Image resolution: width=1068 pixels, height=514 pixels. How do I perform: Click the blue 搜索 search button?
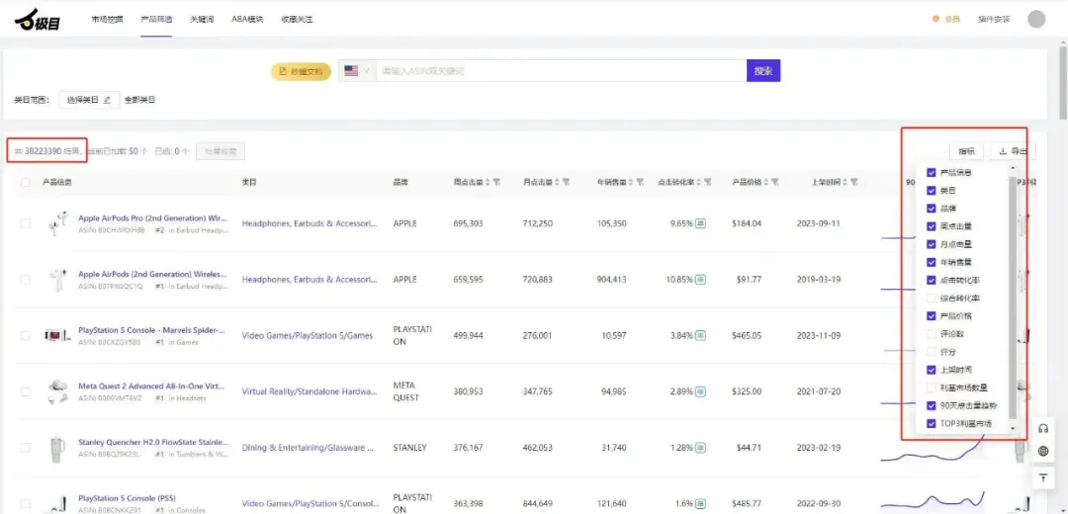[x=763, y=71]
